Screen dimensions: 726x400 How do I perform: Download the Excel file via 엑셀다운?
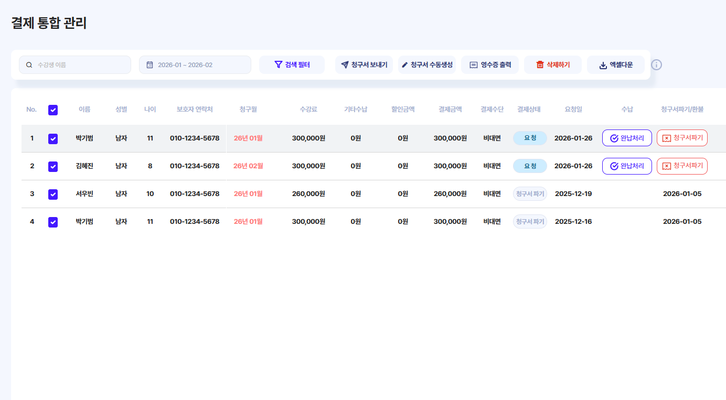[615, 65]
